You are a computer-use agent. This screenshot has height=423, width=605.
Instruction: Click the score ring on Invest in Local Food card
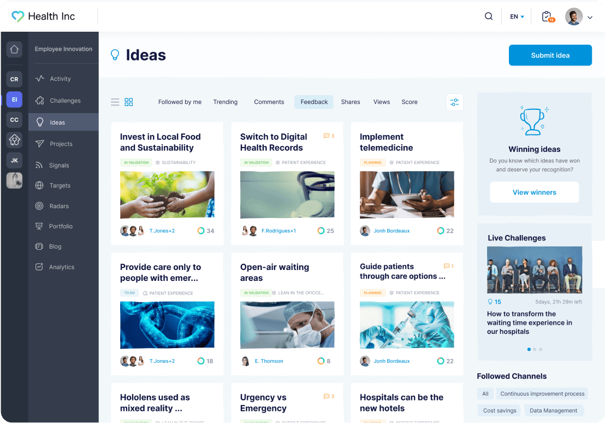point(201,231)
